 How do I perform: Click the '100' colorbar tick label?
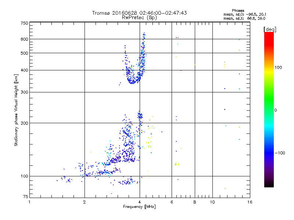(x=278, y=67)
